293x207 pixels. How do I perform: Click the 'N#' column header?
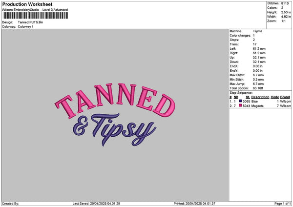click(236, 97)
